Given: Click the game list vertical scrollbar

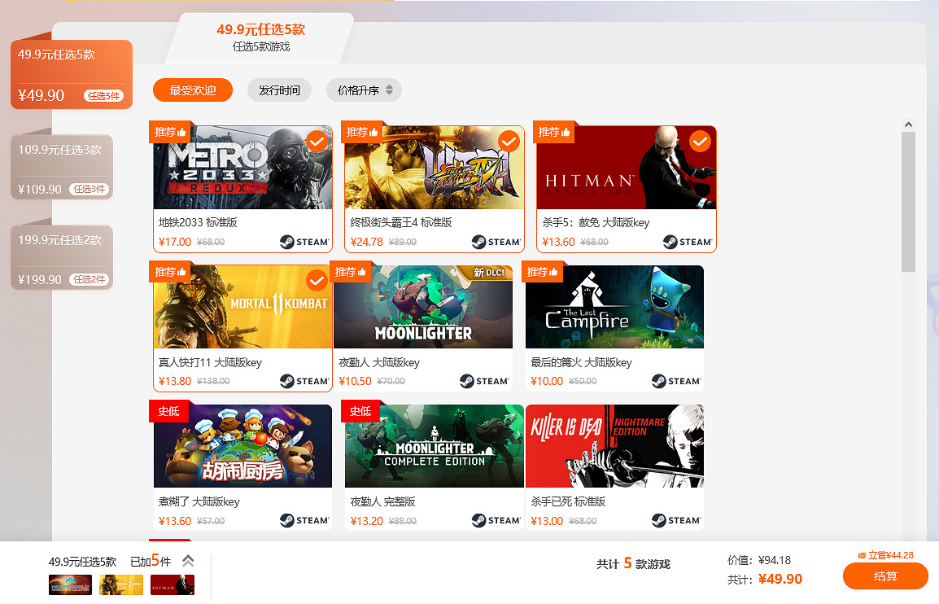Looking at the screenshot, I should tap(908, 202).
